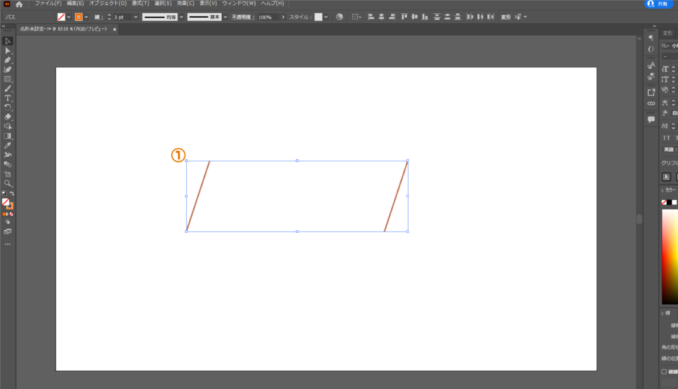Open the stroke weight dropdown

click(x=136, y=17)
